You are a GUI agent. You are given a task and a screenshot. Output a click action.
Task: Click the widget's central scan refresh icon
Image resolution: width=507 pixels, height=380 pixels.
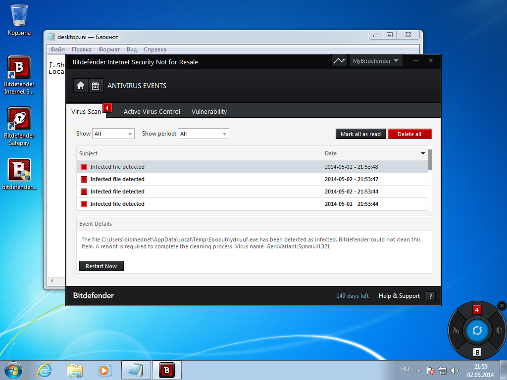click(x=477, y=331)
